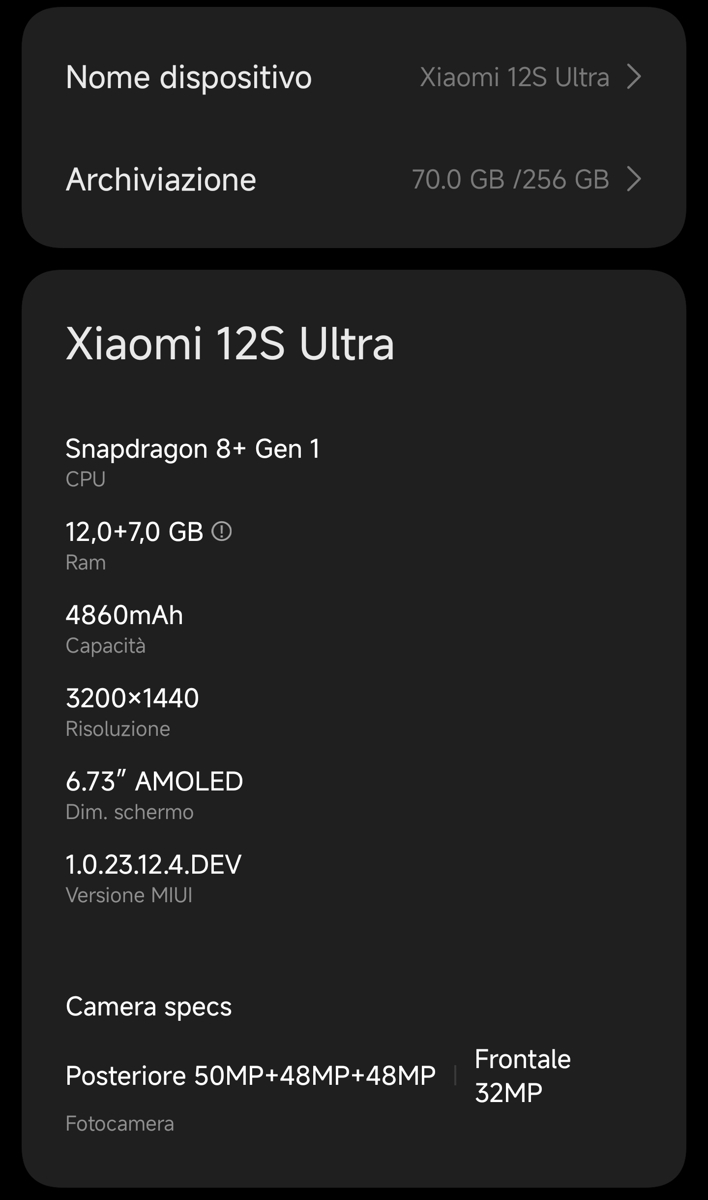Tap the Camera specs heading

pyautogui.click(x=148, y=1007)
